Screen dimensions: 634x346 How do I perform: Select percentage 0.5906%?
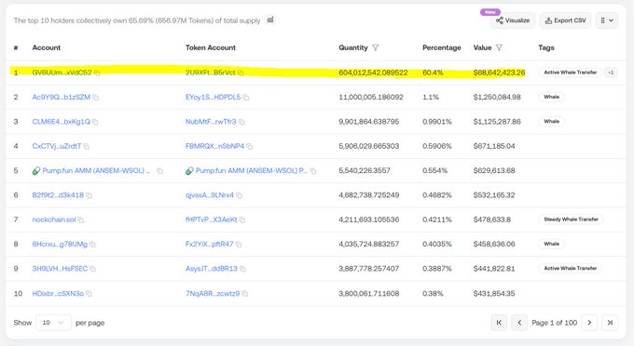[x=437, y=146]
